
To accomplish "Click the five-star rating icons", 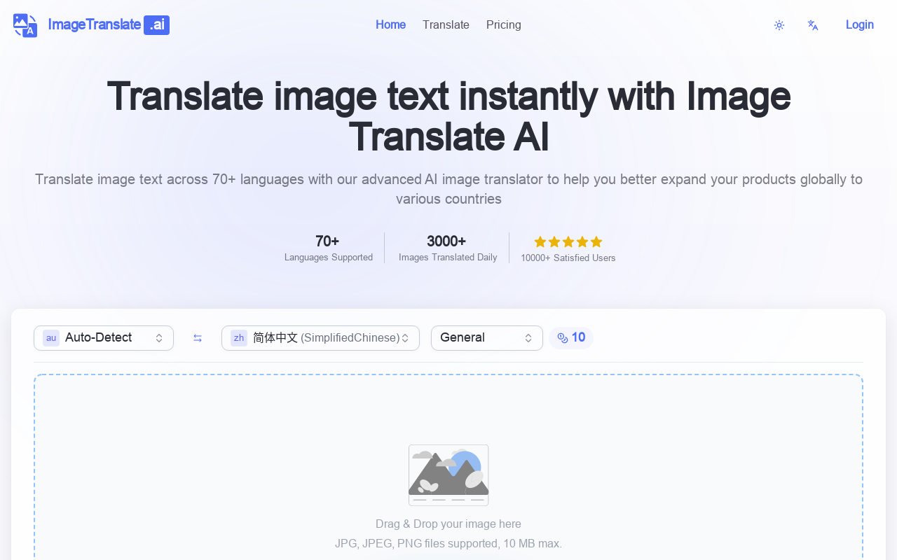I will (x=568, y=241).
